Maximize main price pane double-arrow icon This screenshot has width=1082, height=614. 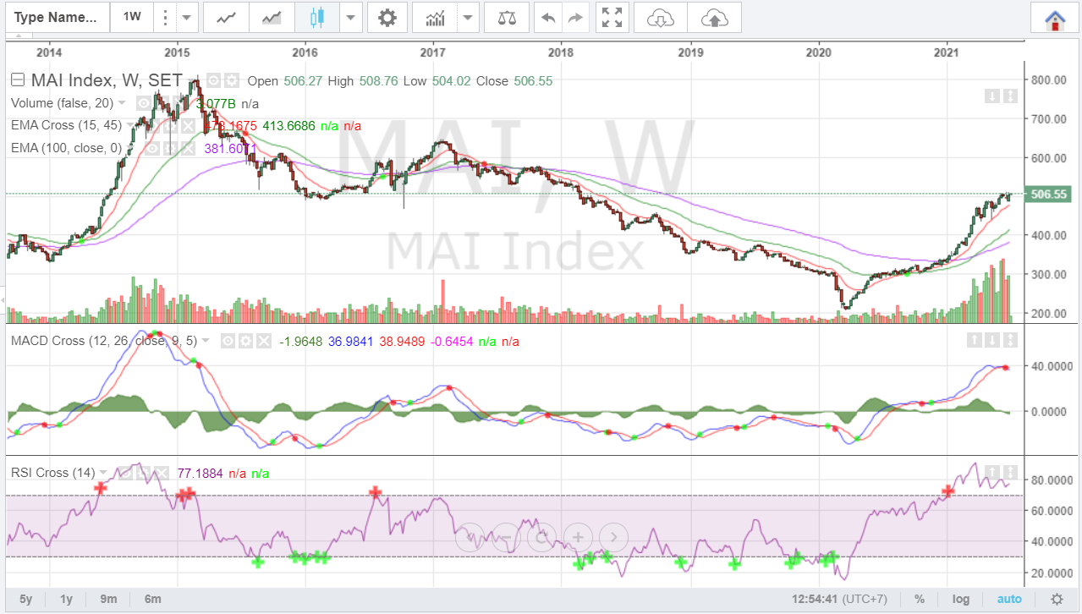point(1010,96)
